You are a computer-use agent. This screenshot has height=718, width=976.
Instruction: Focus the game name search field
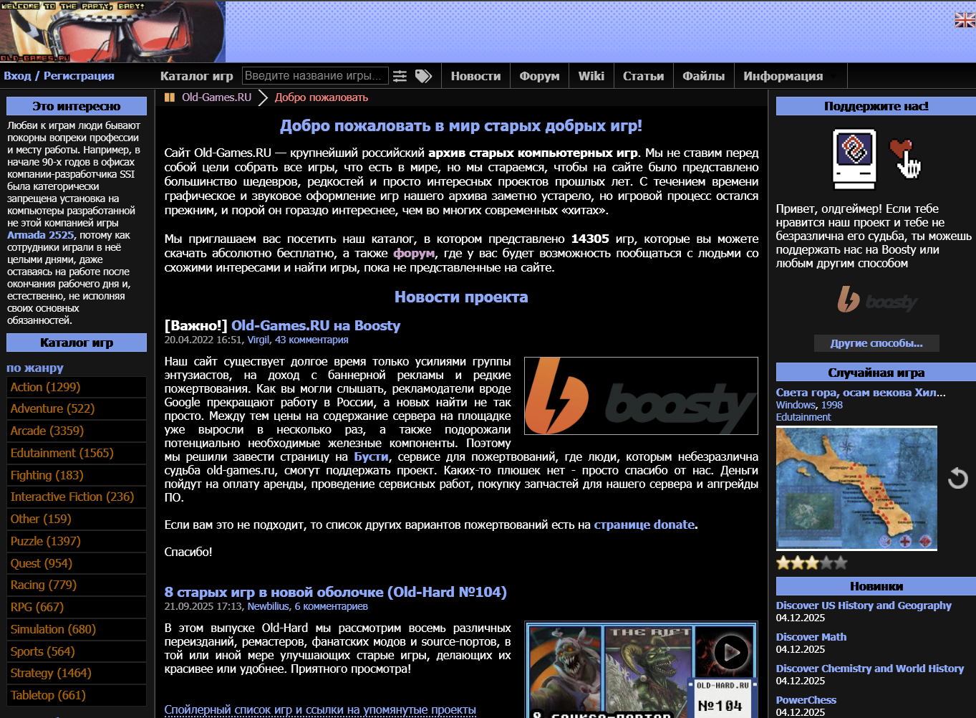314,76
